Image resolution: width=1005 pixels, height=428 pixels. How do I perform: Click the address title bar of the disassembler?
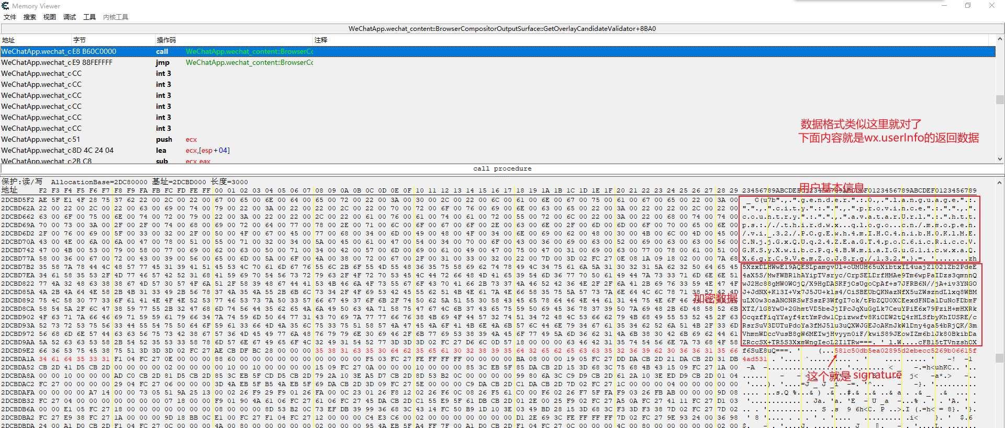pyautogui.click(x=502, y=29)
